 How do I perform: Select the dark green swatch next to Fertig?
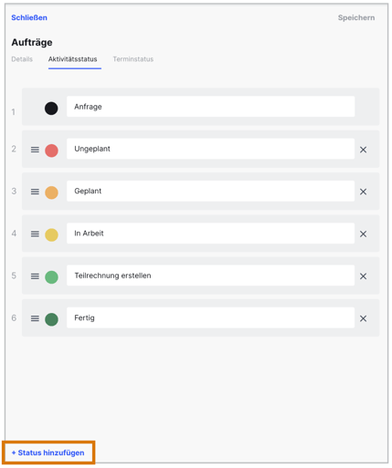[51, 319]
